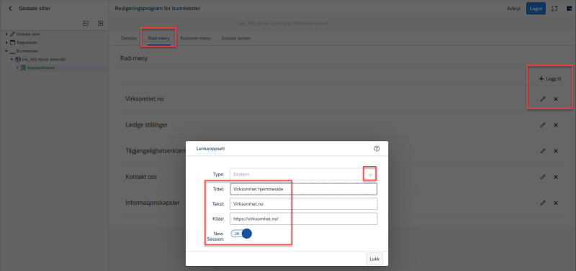Edit the Informasjonskapsler row
Image resolution: width=576 pixels, height=271 pixels.
coord(543,203)
